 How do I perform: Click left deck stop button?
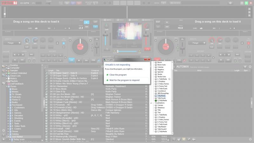pyautogui.click(x=79, y=60)
